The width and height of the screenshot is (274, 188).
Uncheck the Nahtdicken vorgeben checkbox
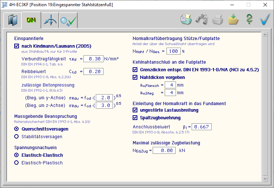(135, 77)
